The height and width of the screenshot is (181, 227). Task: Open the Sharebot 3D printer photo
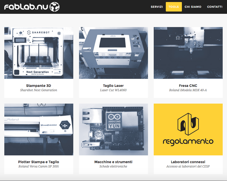pos(39,53)
